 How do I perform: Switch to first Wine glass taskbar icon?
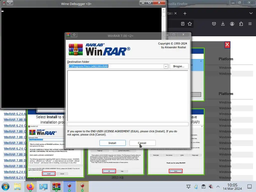point(69,186)
